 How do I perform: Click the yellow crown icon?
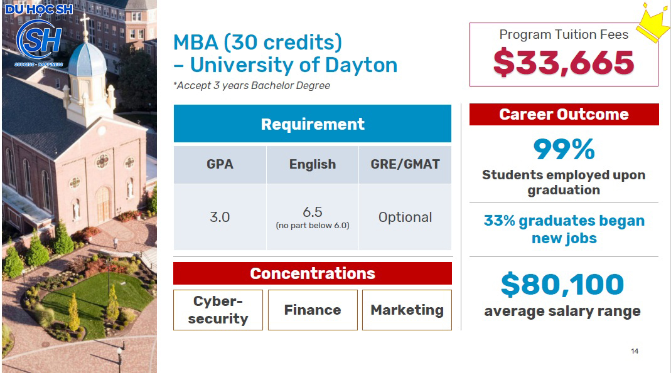(x=654, y=23)
